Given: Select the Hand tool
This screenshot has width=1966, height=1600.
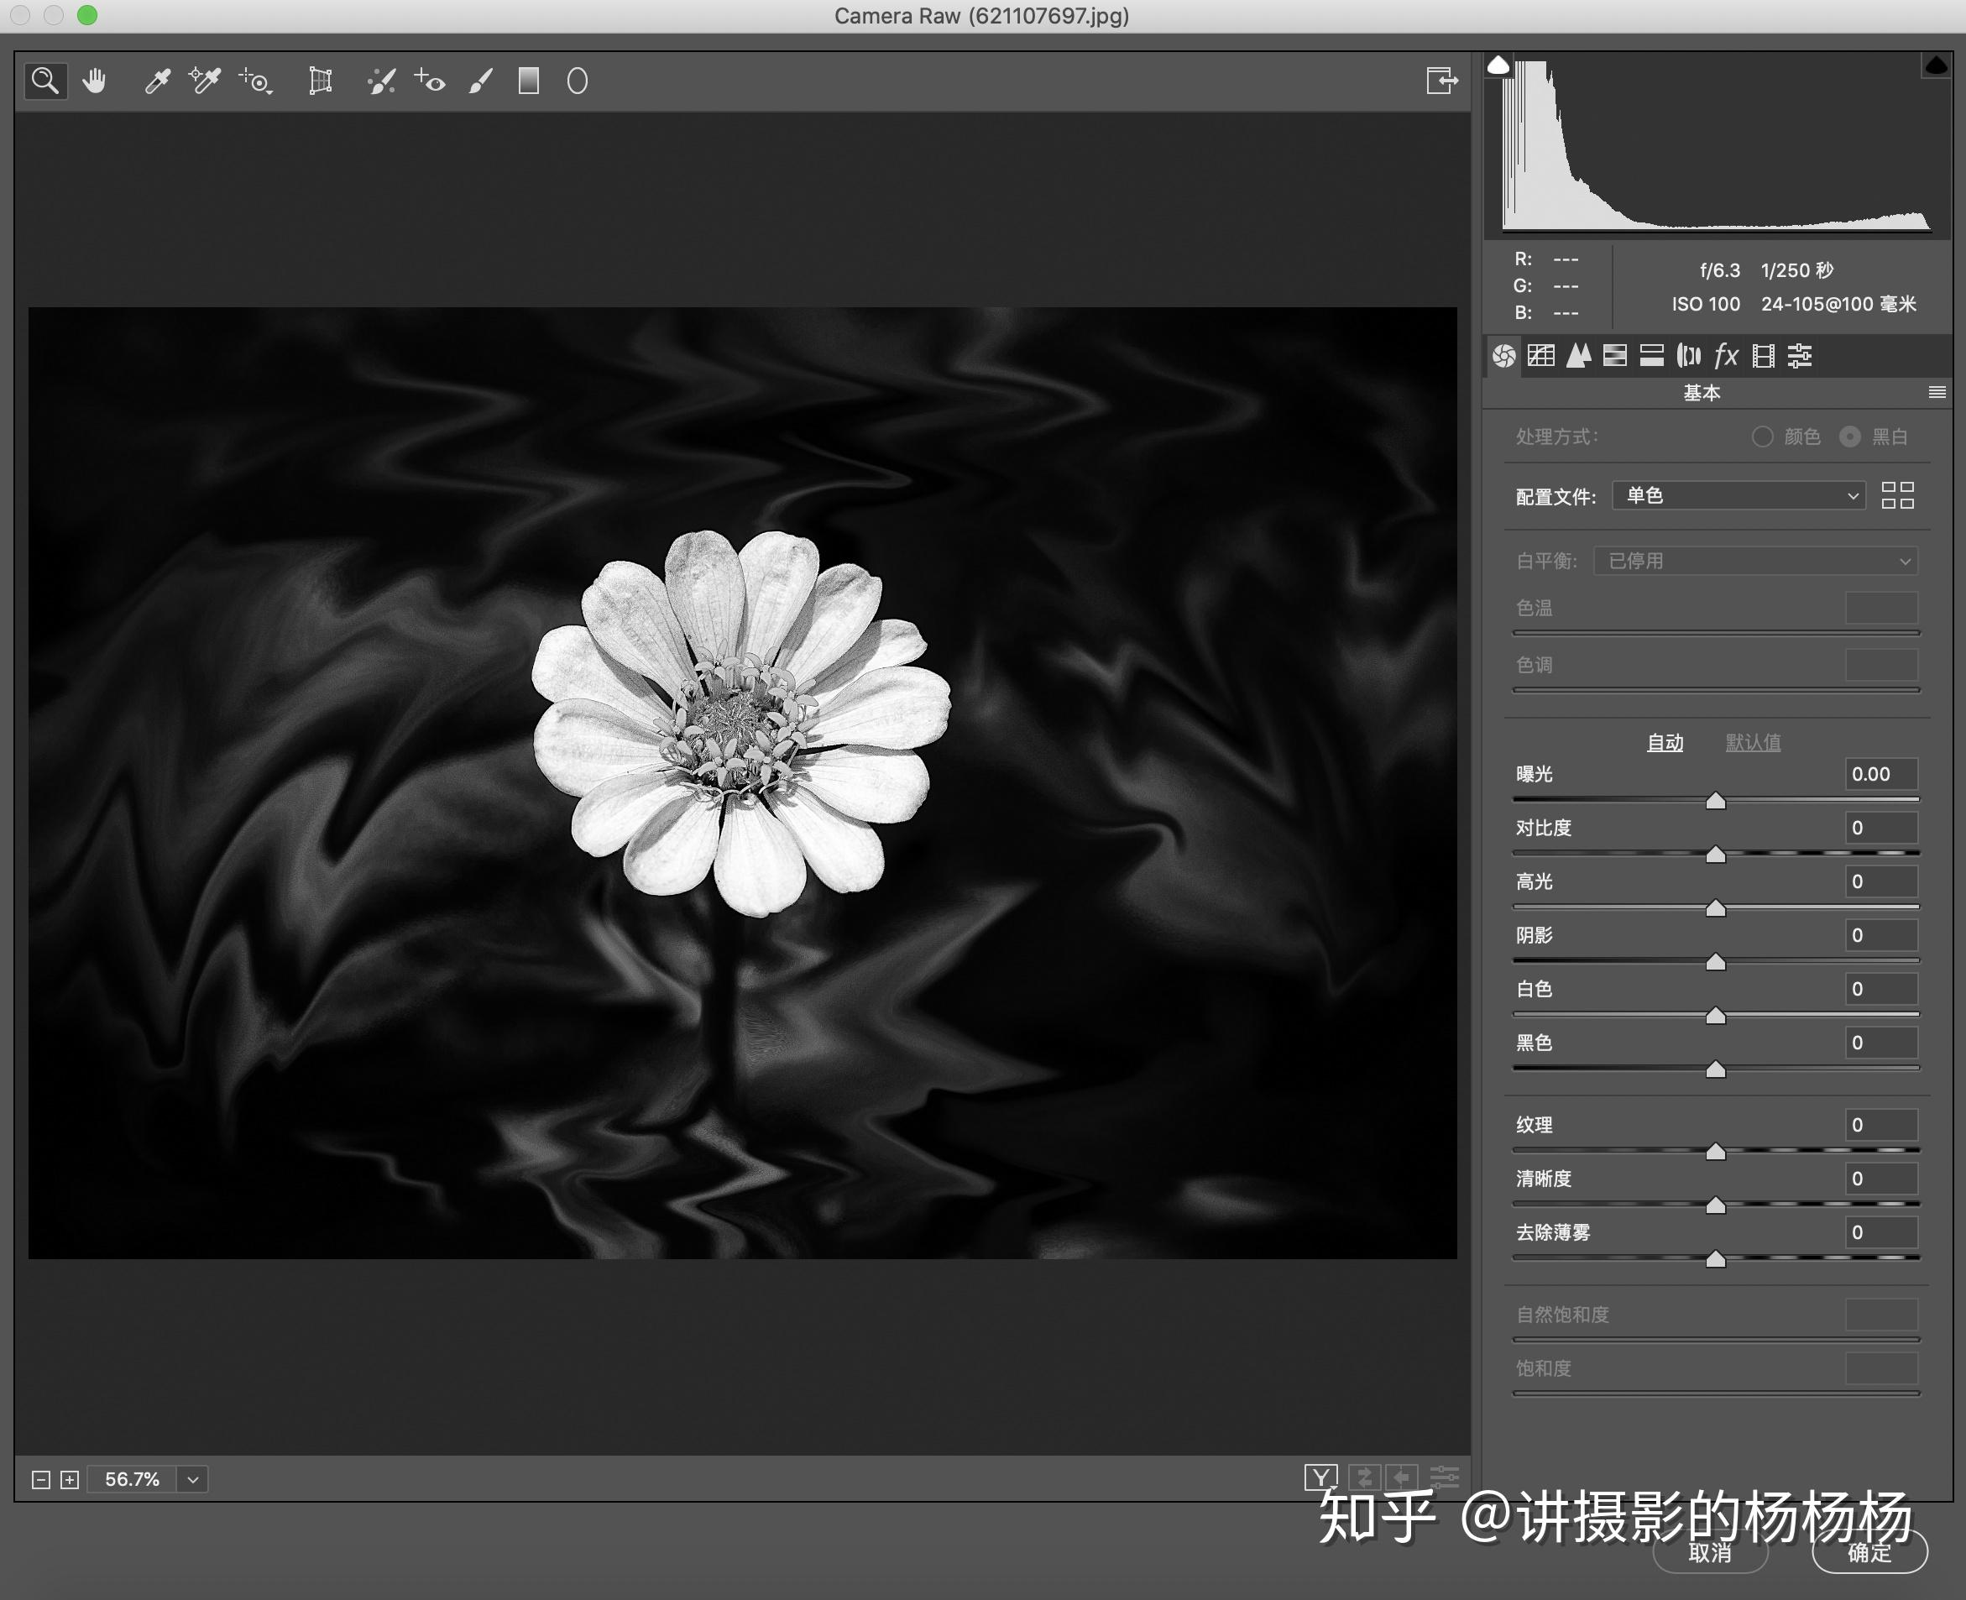Looking at the screenshot, I should 93,78.
